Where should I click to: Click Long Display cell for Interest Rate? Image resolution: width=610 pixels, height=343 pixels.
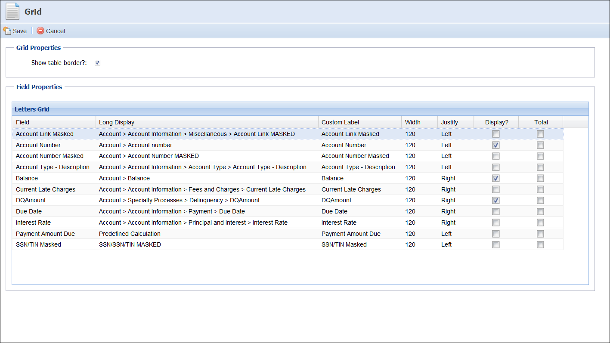(x=207, y=222)
